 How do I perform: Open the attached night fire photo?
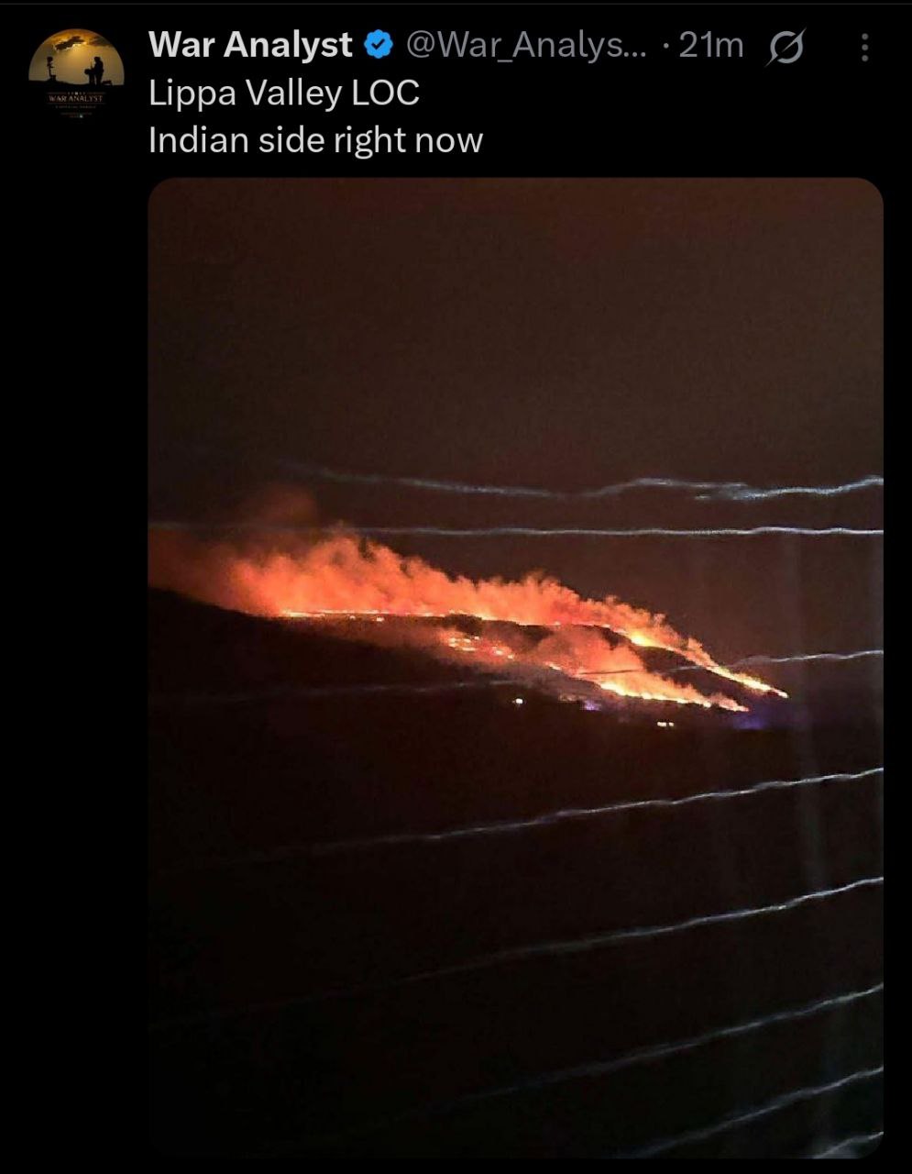pyautogui.click(x=515, y=668)
